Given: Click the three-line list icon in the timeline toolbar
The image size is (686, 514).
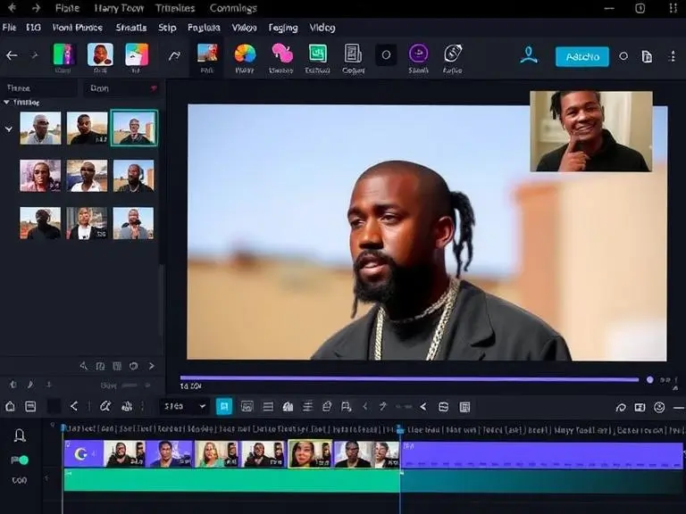Looking at the screenshot, I should tap(268, 407).
